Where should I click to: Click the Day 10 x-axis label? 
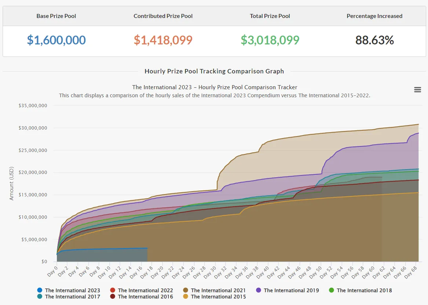[x=104, y=272]
